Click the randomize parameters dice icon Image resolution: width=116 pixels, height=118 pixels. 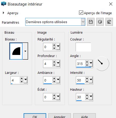(x=100, y=22)
